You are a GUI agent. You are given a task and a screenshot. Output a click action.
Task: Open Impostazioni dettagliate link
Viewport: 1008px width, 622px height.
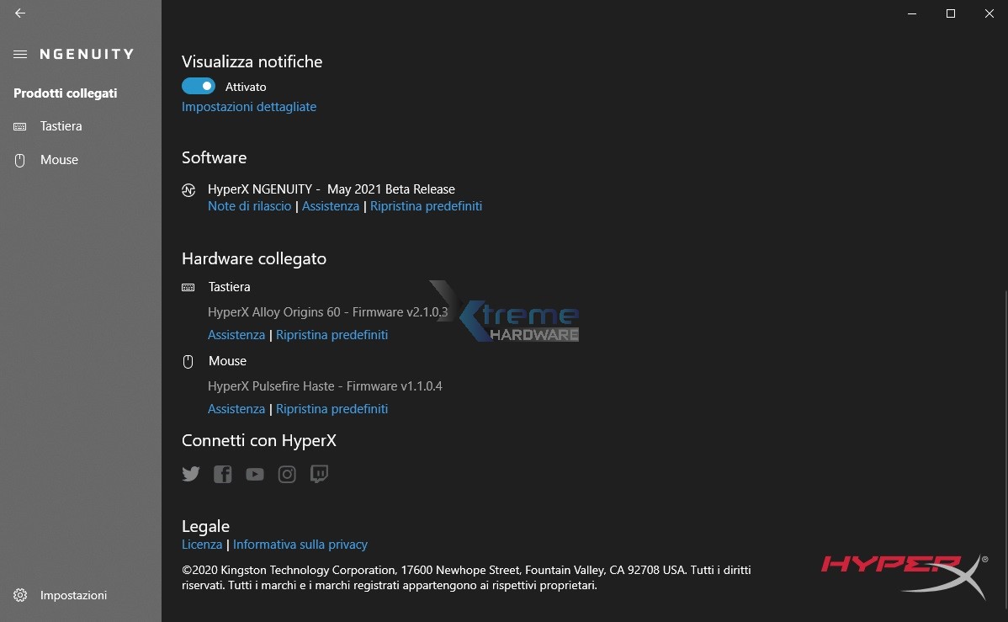[249, 107]
